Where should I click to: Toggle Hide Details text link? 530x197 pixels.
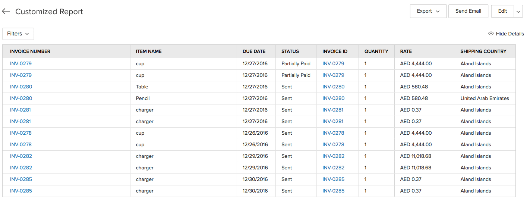(x=510, y=34)
